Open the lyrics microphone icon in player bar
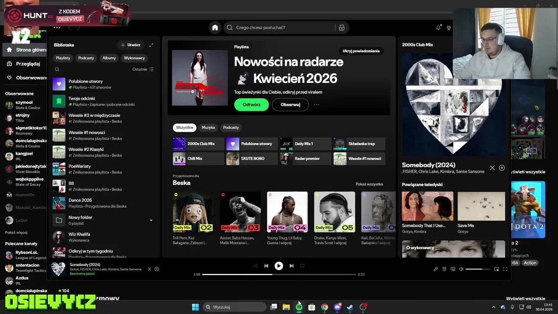This screenshot has height=314, width=558. pos(436,269)
